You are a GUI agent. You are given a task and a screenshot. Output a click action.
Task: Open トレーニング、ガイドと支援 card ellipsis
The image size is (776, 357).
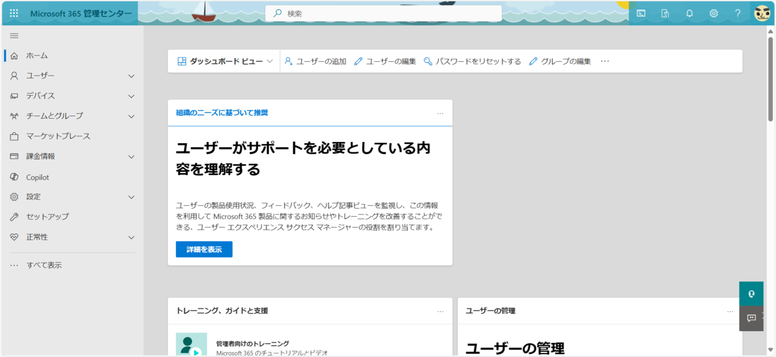tap(440, 311)
